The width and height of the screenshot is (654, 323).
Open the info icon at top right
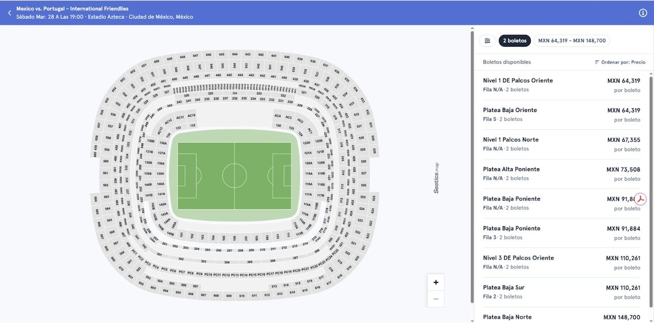[643, 13]
